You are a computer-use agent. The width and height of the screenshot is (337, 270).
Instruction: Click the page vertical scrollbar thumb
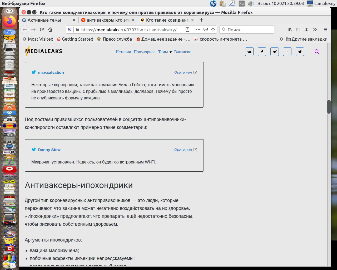[329, 107]
